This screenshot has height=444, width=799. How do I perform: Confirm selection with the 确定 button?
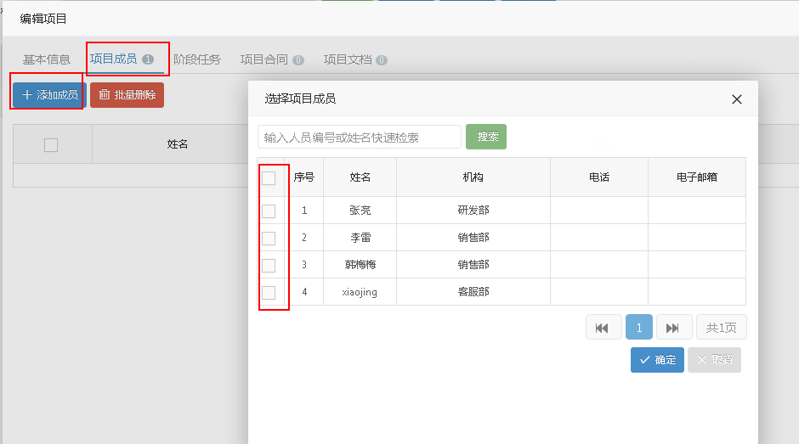click(657, 360)
